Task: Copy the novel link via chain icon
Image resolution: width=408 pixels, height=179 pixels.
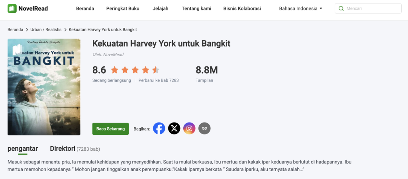Action: [x=204, y=128]
